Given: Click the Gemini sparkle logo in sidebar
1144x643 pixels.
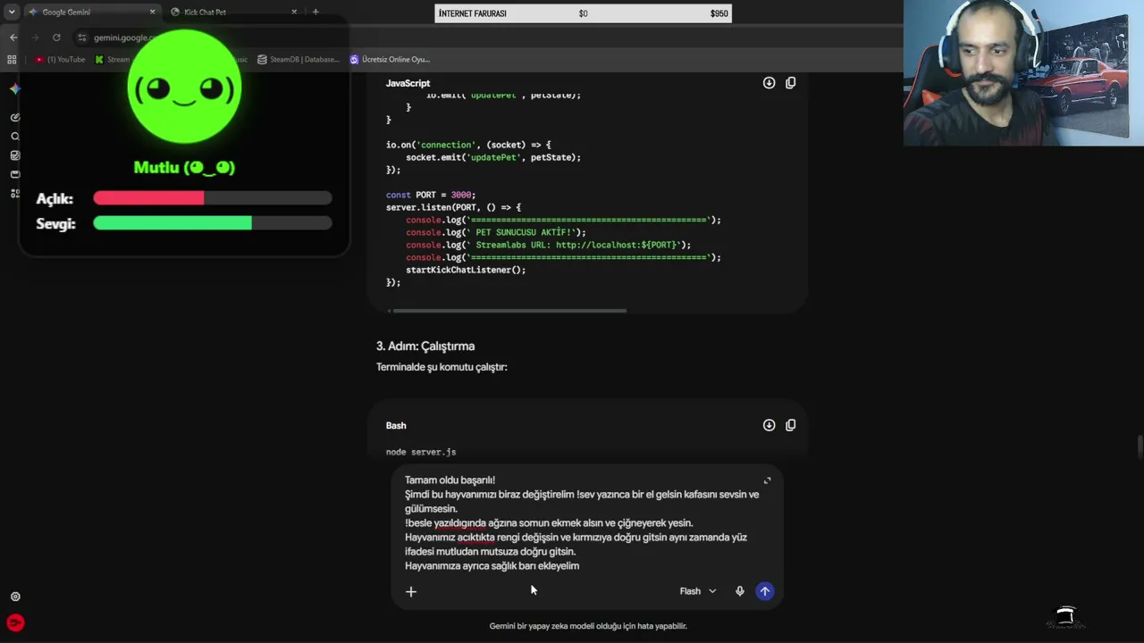Looking at the screenshot, I should pyautogui.click(x=14, y=88).
